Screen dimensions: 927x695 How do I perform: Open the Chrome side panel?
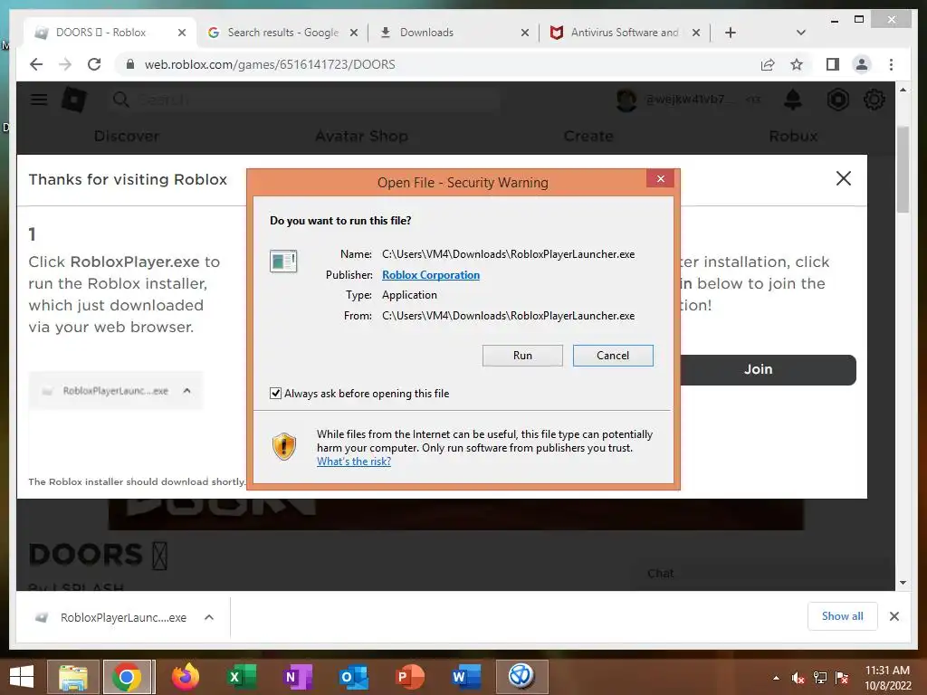(x=833, y=64)
